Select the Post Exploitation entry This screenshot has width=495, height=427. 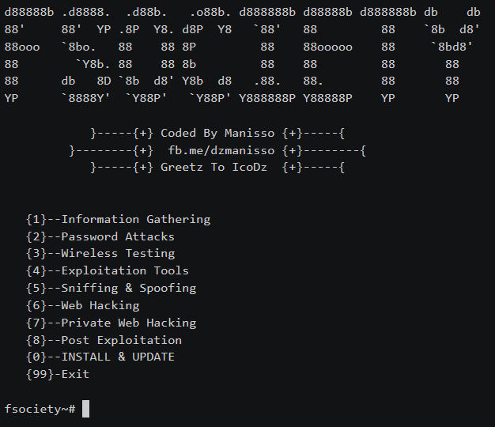tap(121, 340)
